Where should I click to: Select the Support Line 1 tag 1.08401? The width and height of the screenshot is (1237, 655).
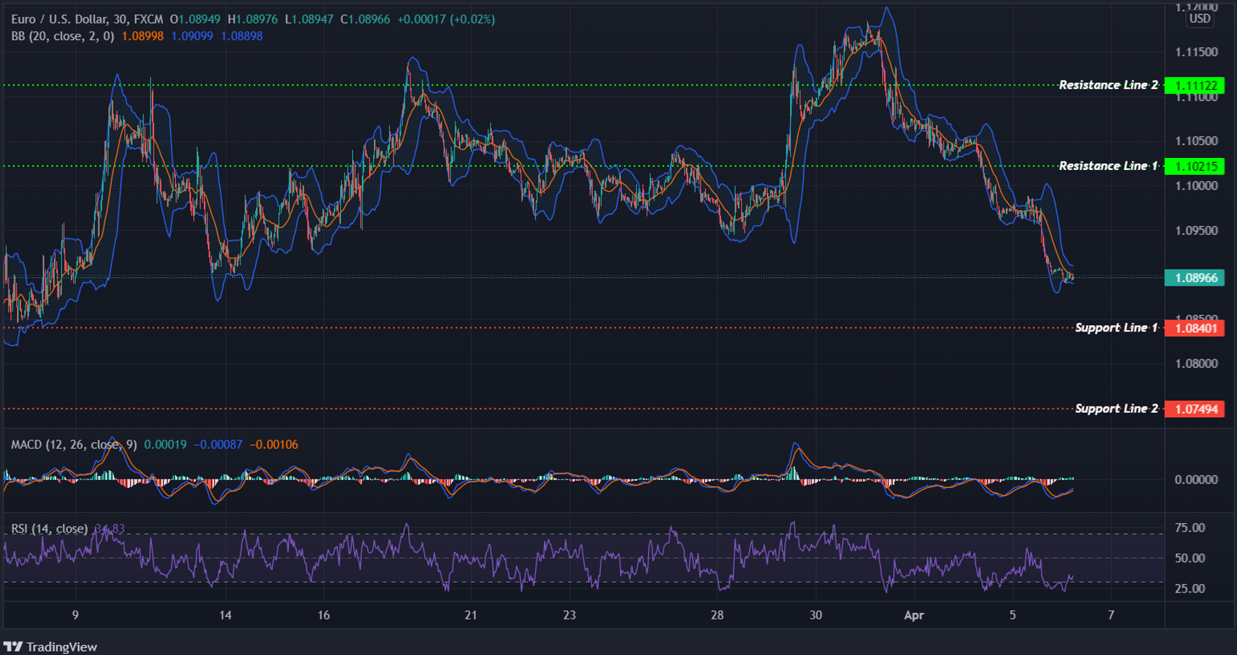point(1196,327)
